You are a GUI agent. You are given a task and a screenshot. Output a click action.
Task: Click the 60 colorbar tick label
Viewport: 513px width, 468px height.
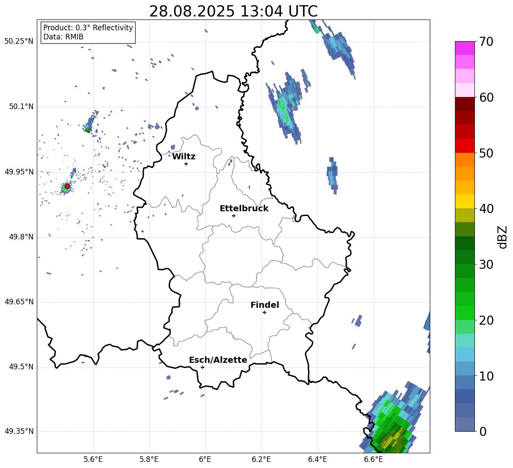pyautogui.click(x=486, y=97)
